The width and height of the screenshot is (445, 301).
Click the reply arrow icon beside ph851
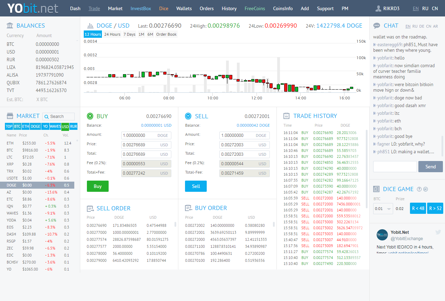(375, 152)
